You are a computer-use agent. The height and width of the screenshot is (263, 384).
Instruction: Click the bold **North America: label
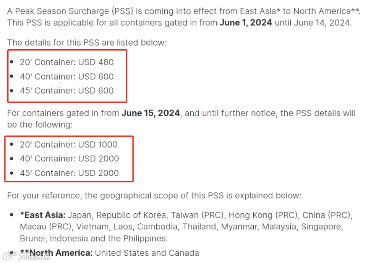coord(57,253)
